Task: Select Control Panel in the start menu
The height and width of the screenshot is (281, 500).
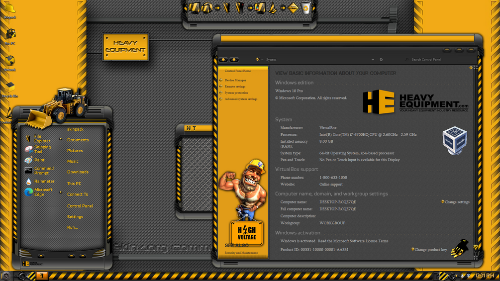Action: point(80,206)
